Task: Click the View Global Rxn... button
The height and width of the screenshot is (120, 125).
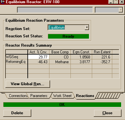Action: tap(28, 84)
